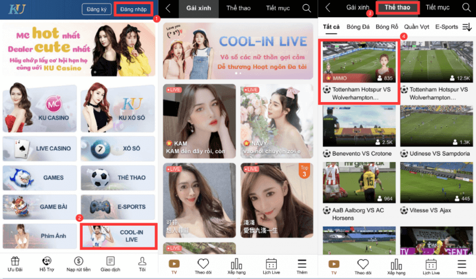Open the sort order icon

coord(467,27)
